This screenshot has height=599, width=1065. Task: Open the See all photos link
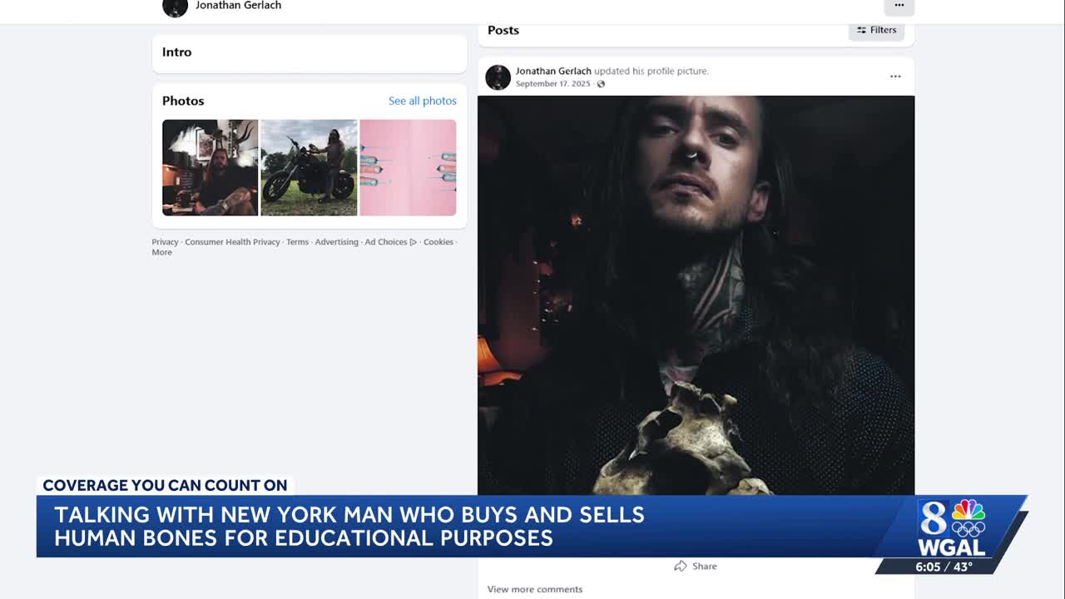[422, 101]
